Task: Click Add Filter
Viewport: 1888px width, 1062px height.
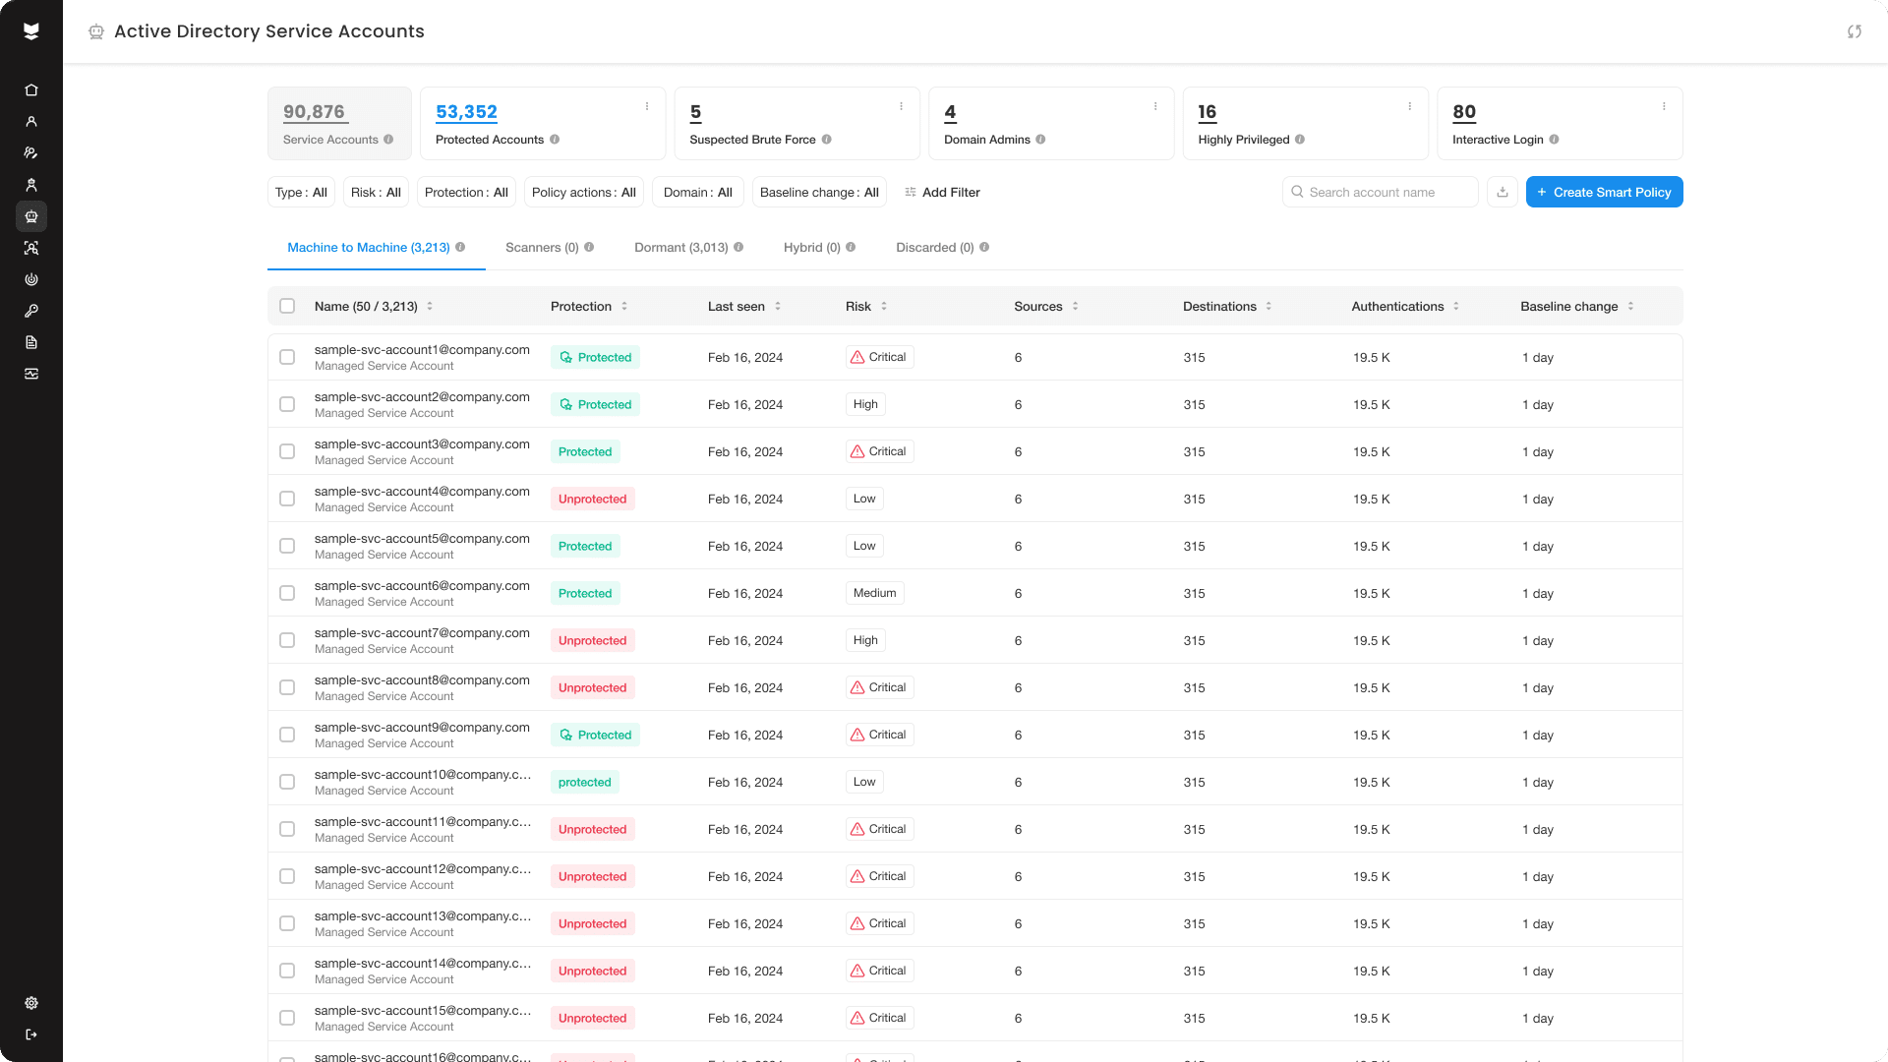Action: pos(942,192)
